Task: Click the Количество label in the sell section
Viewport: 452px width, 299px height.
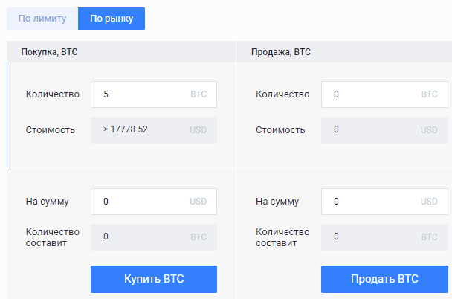Action: tap(282, 94)
